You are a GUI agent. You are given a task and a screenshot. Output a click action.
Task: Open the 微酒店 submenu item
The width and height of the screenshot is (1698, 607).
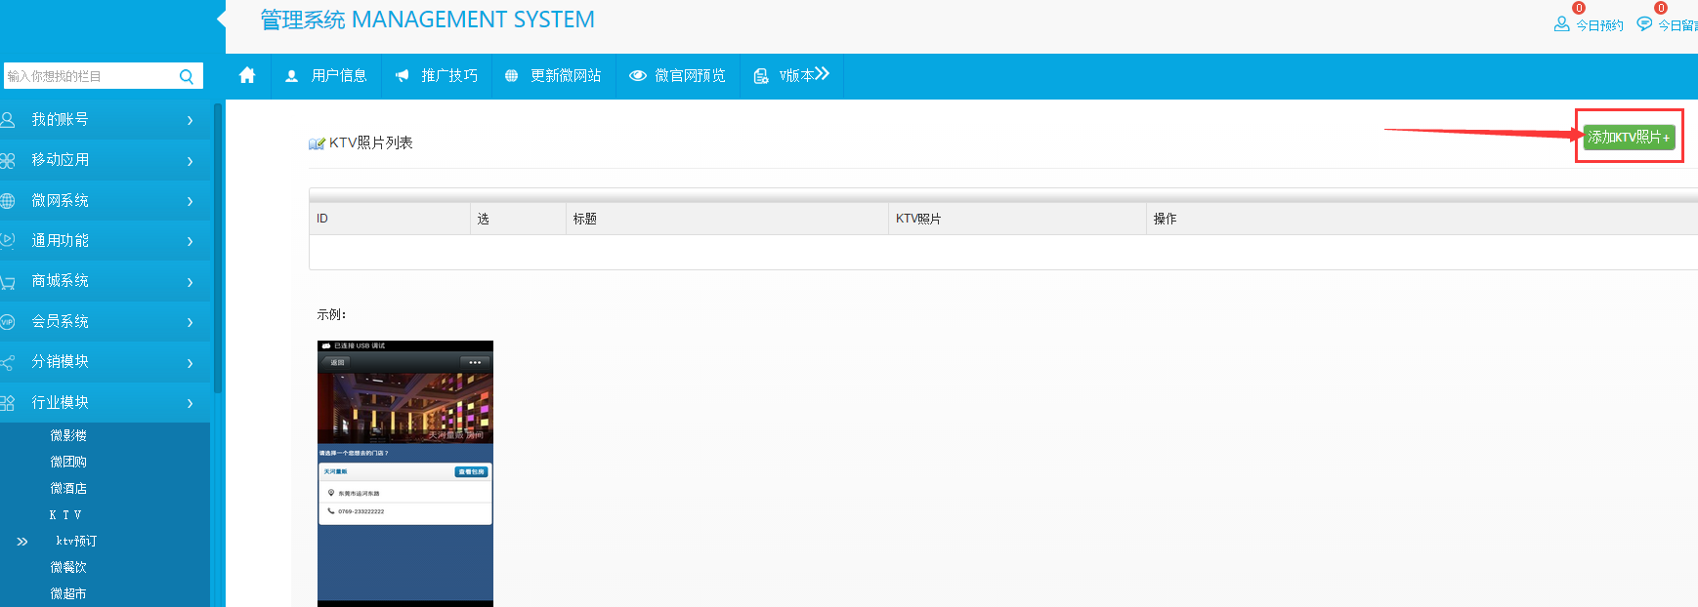point(68,488)
